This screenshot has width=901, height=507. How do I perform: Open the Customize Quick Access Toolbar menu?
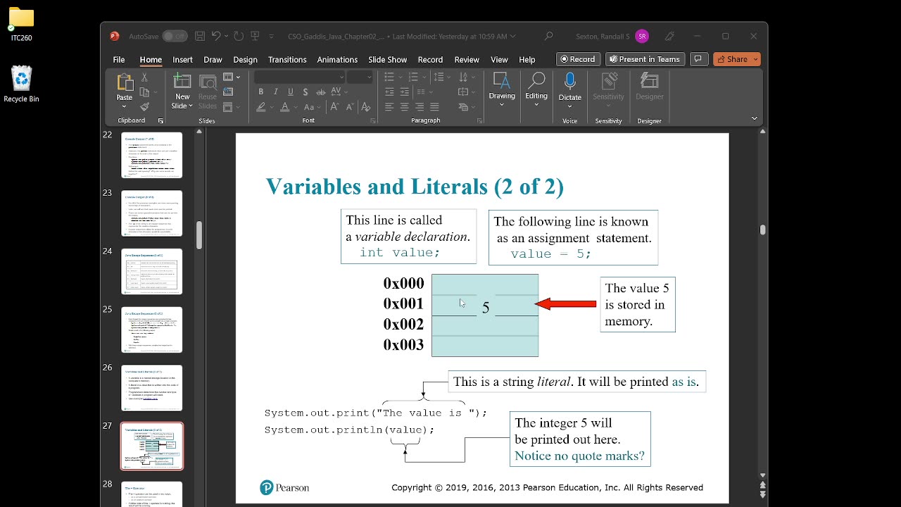tap(272, 36)
